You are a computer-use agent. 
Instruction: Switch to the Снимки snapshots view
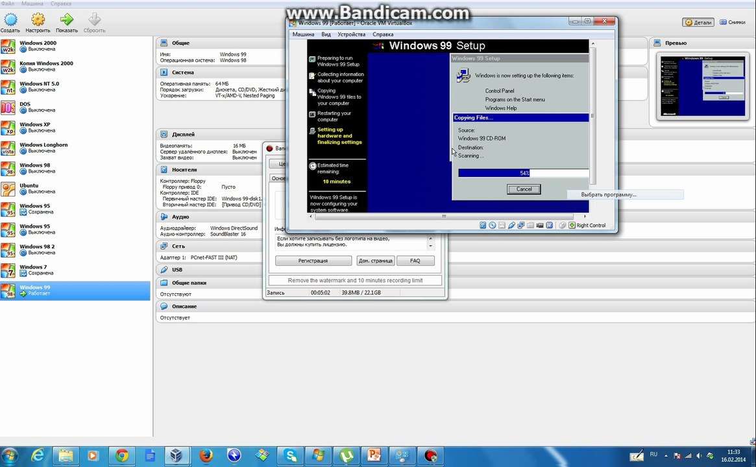point(733,22)
